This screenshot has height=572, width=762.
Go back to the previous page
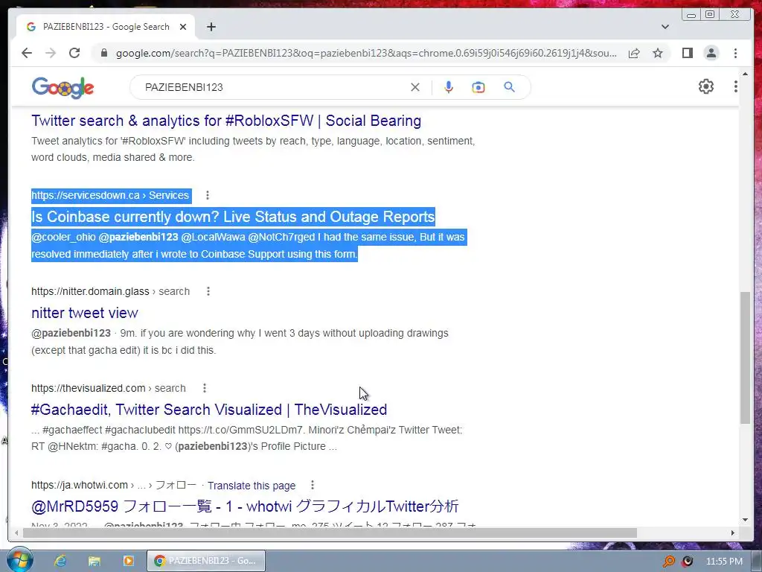click(x=27, y=53)
